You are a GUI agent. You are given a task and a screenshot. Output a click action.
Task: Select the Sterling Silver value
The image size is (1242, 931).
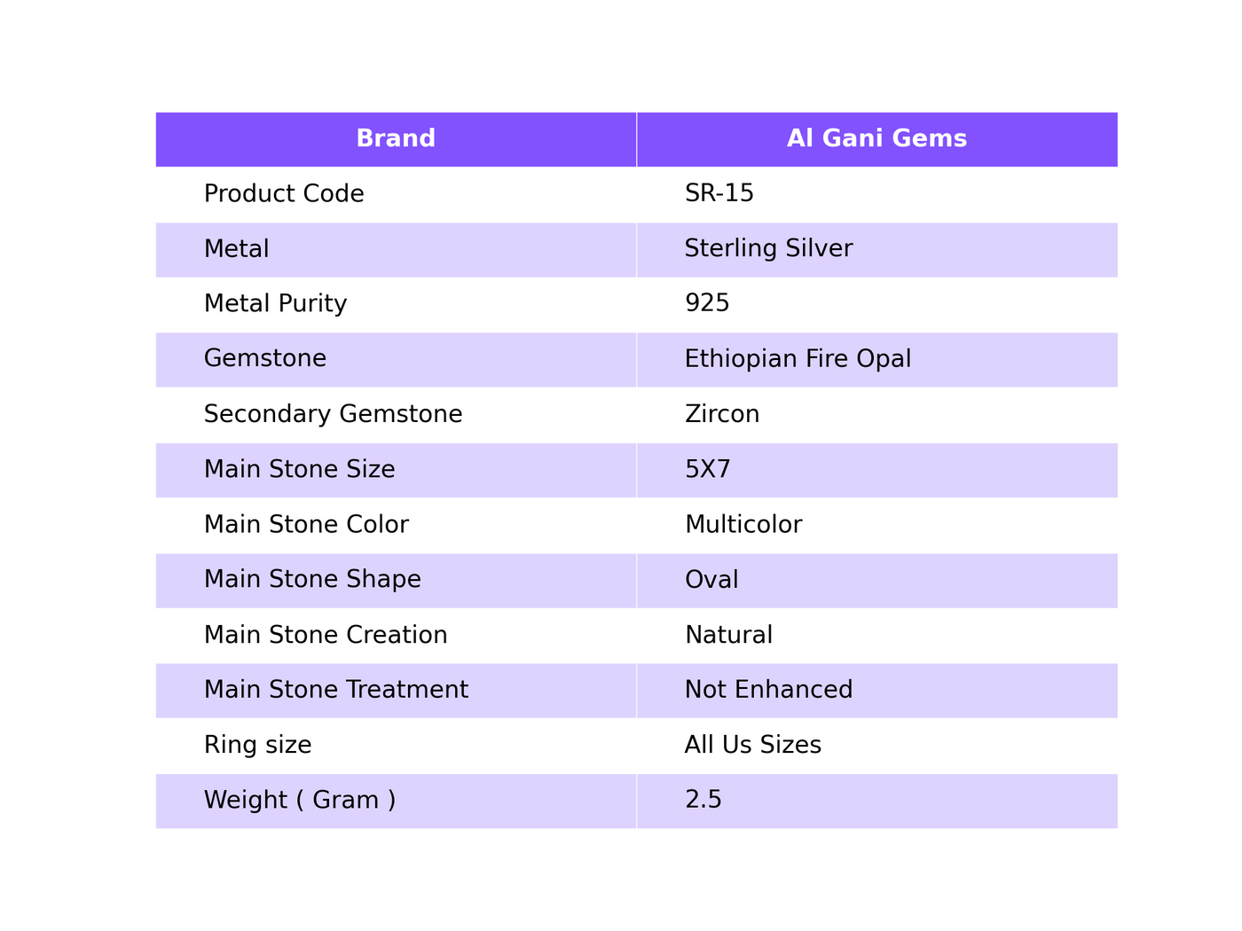[768, 249]
